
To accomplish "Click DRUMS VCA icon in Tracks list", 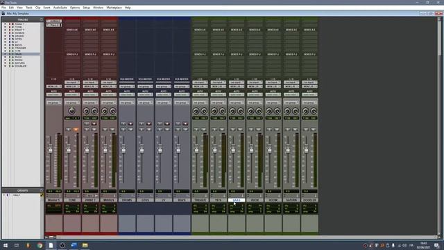I will point(12,36).
